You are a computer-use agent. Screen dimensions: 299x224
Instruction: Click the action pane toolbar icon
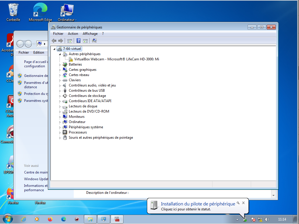[x=85, y=41]
